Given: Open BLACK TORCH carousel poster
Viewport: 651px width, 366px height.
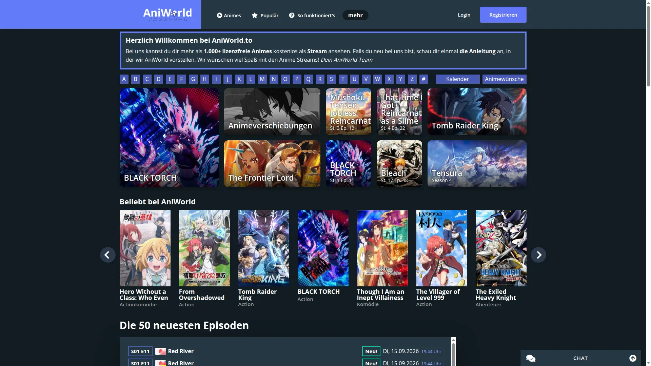Looking at the screenshot, I should [x=323, y=248].
